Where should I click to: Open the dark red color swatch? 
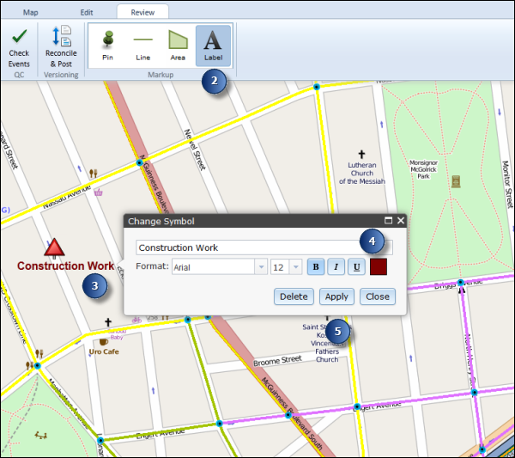tap(379, 267)
